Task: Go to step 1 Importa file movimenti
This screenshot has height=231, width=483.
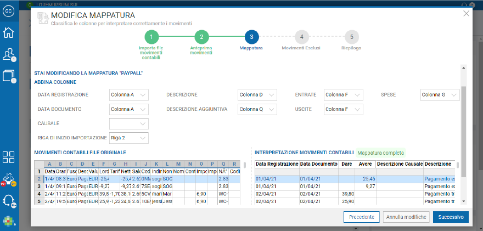Action: point(151,37)
